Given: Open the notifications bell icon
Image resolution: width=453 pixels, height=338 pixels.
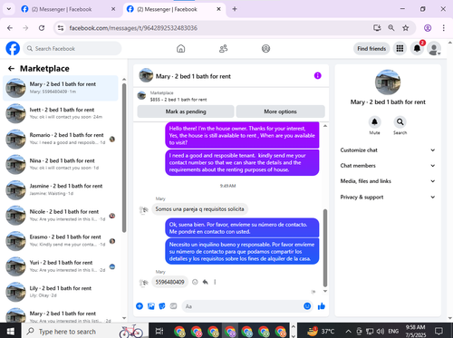Looking at the screenshot, I should coord(417,49).
